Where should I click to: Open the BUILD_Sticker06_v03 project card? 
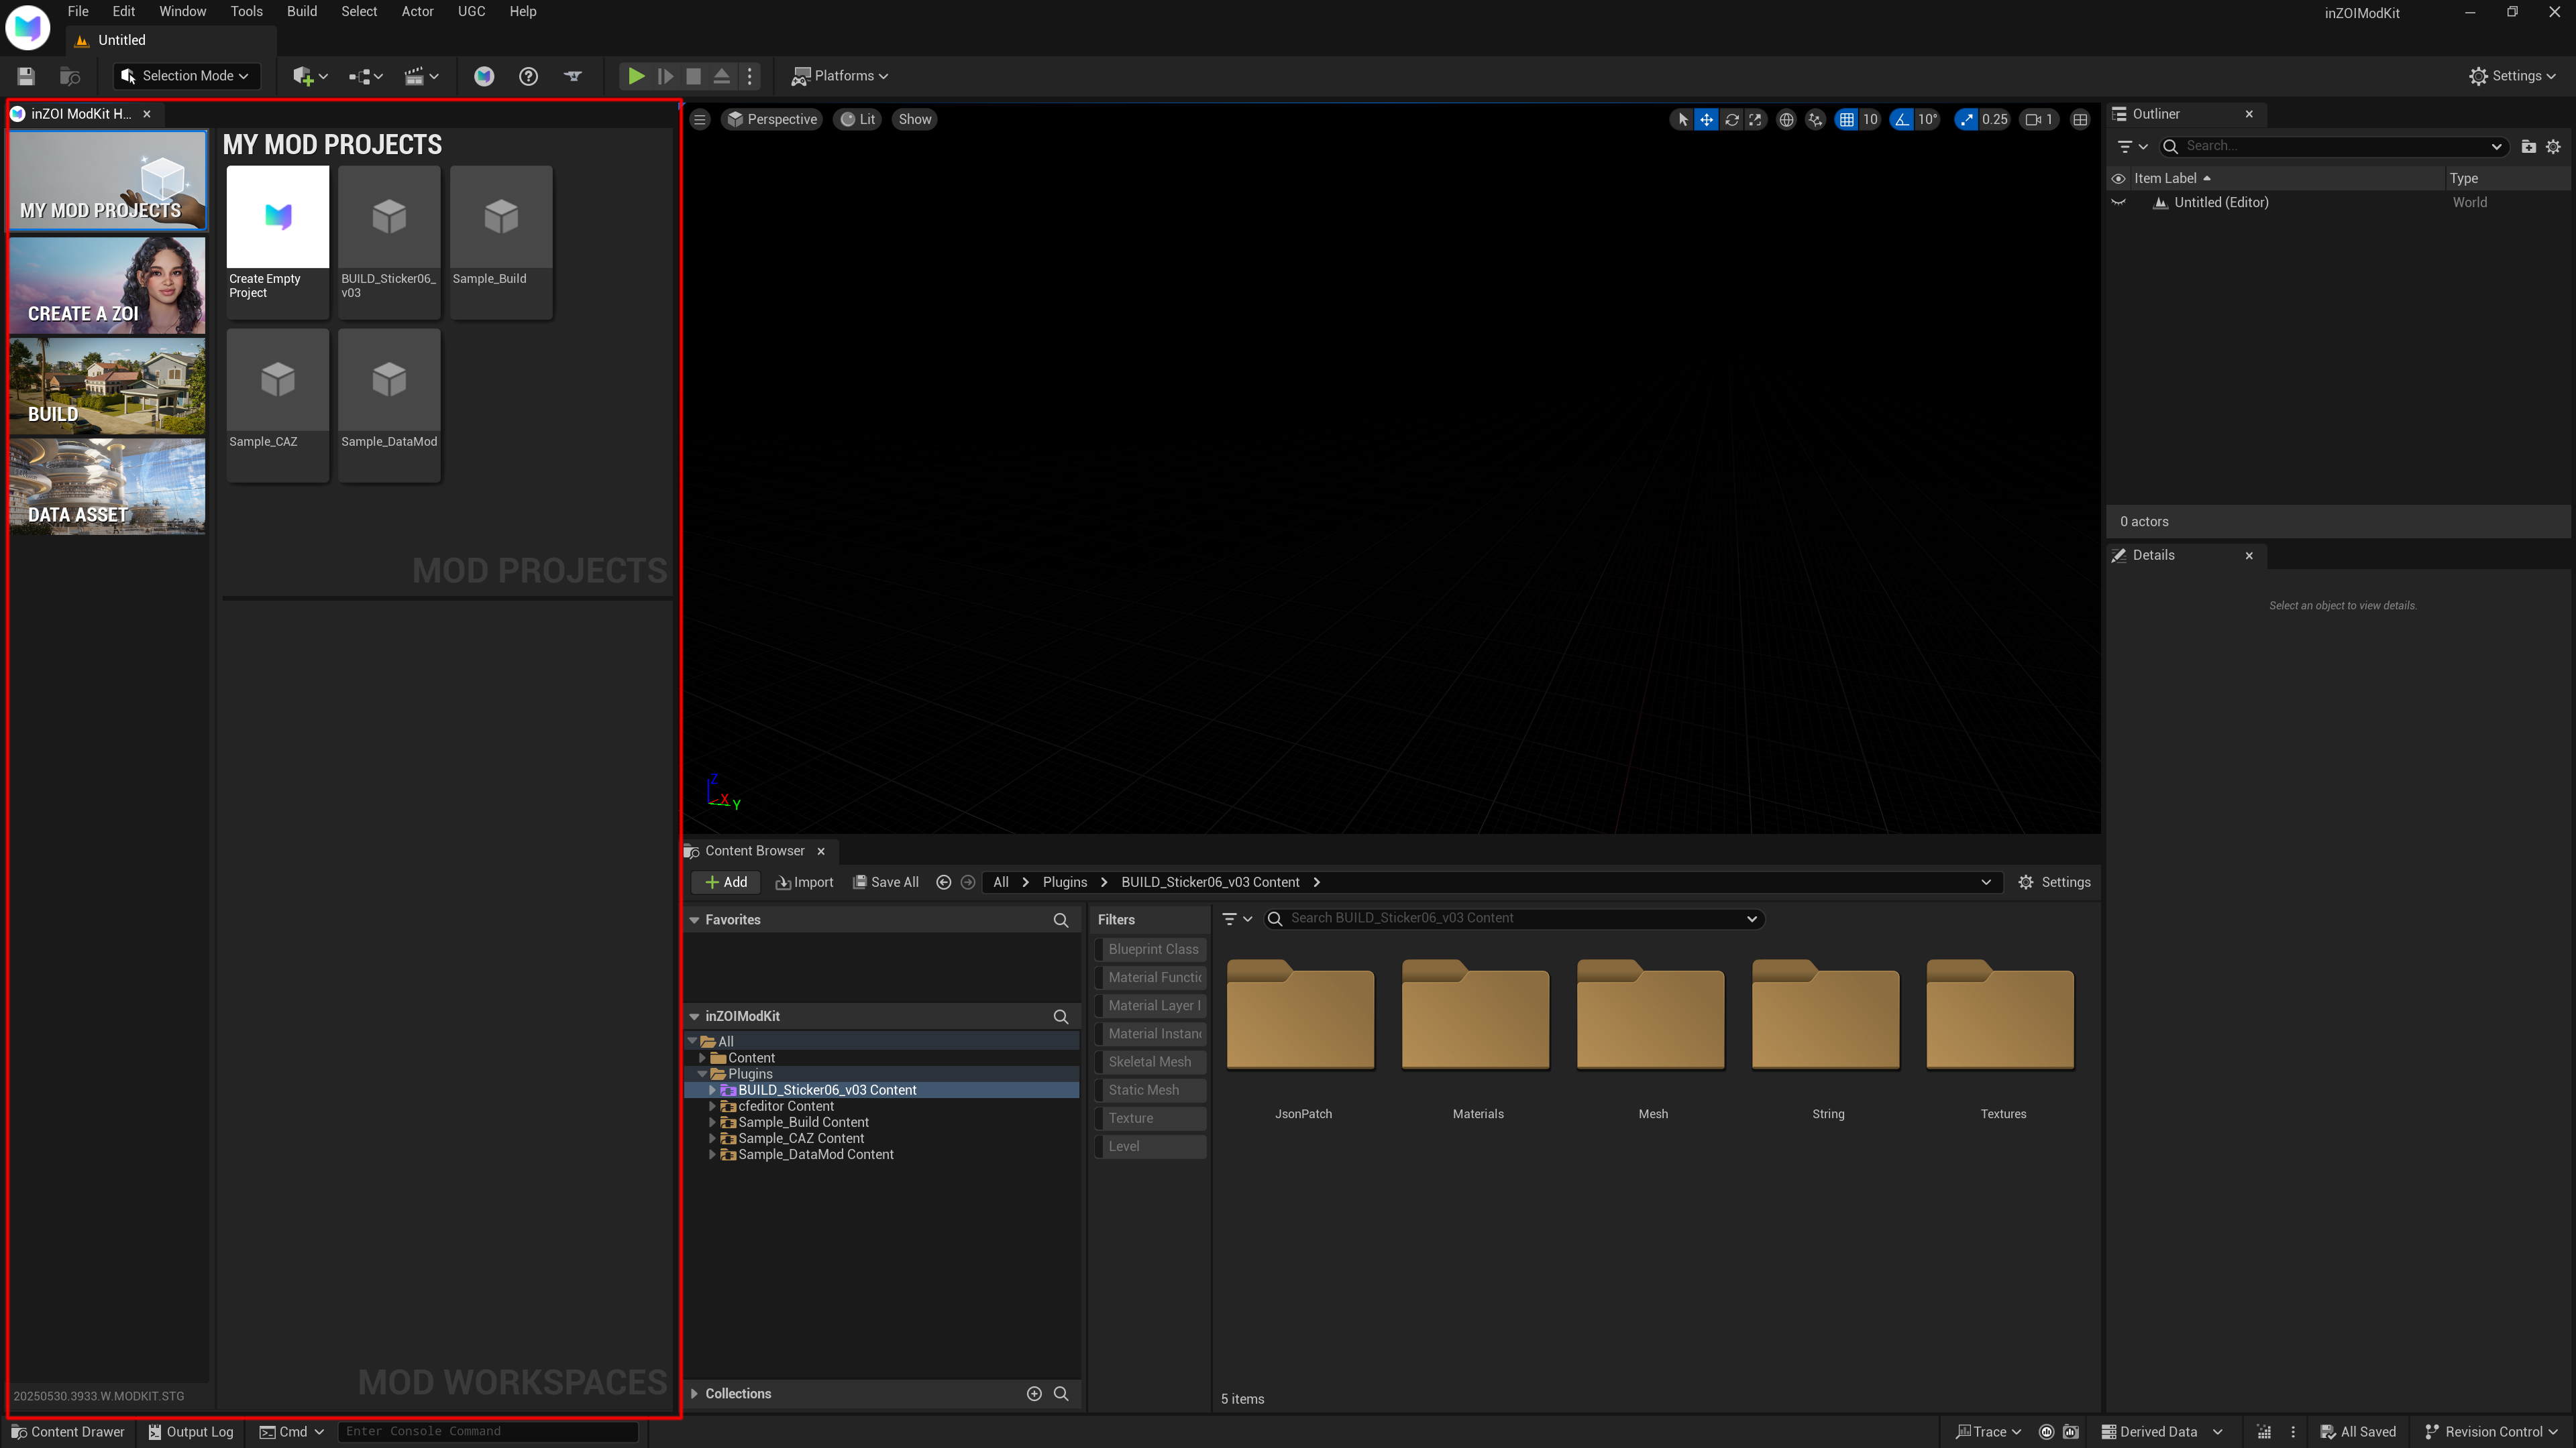coord(389,242)
